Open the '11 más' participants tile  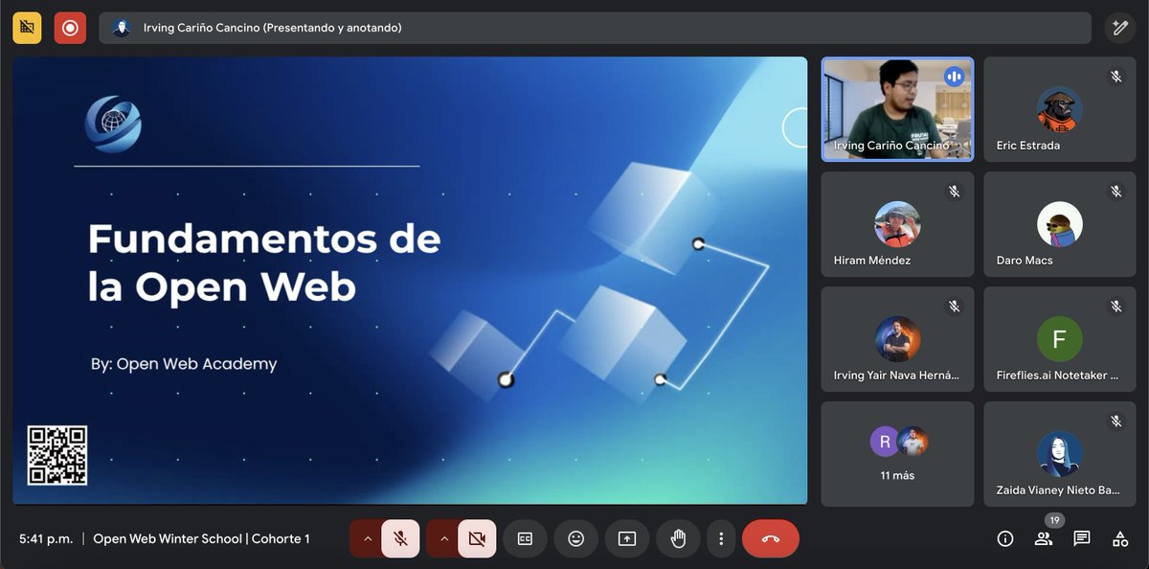pos(897,454)
